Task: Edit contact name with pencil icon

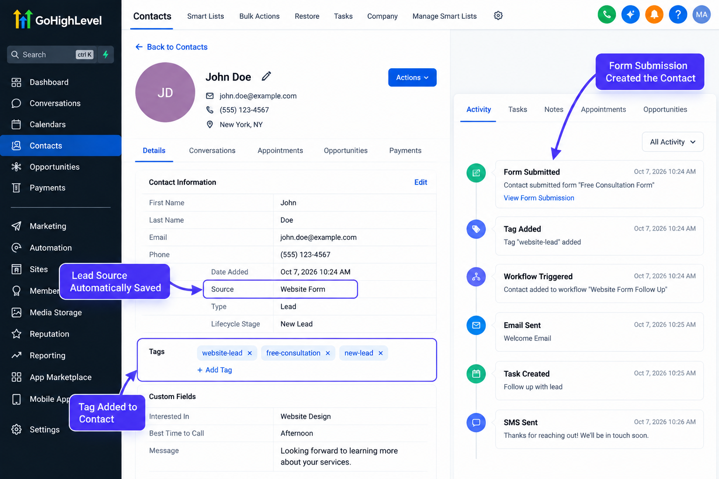Action: [x=266, y=76]
